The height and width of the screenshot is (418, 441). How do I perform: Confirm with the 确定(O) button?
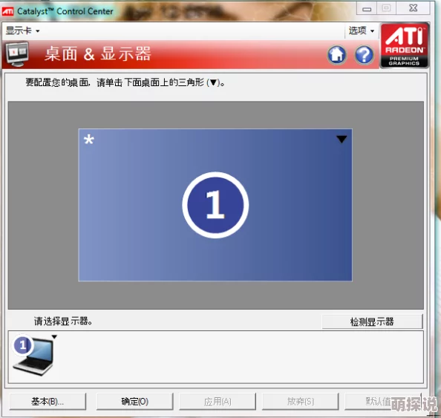134,402
